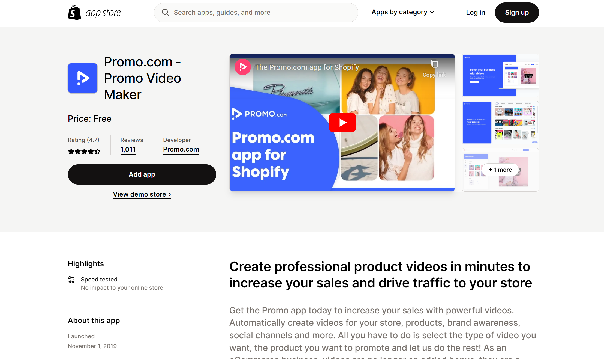The width and height of the screenshot is (604, 359).
Task: Play the YouTube video with red button
Action: (x=342, y=123)
